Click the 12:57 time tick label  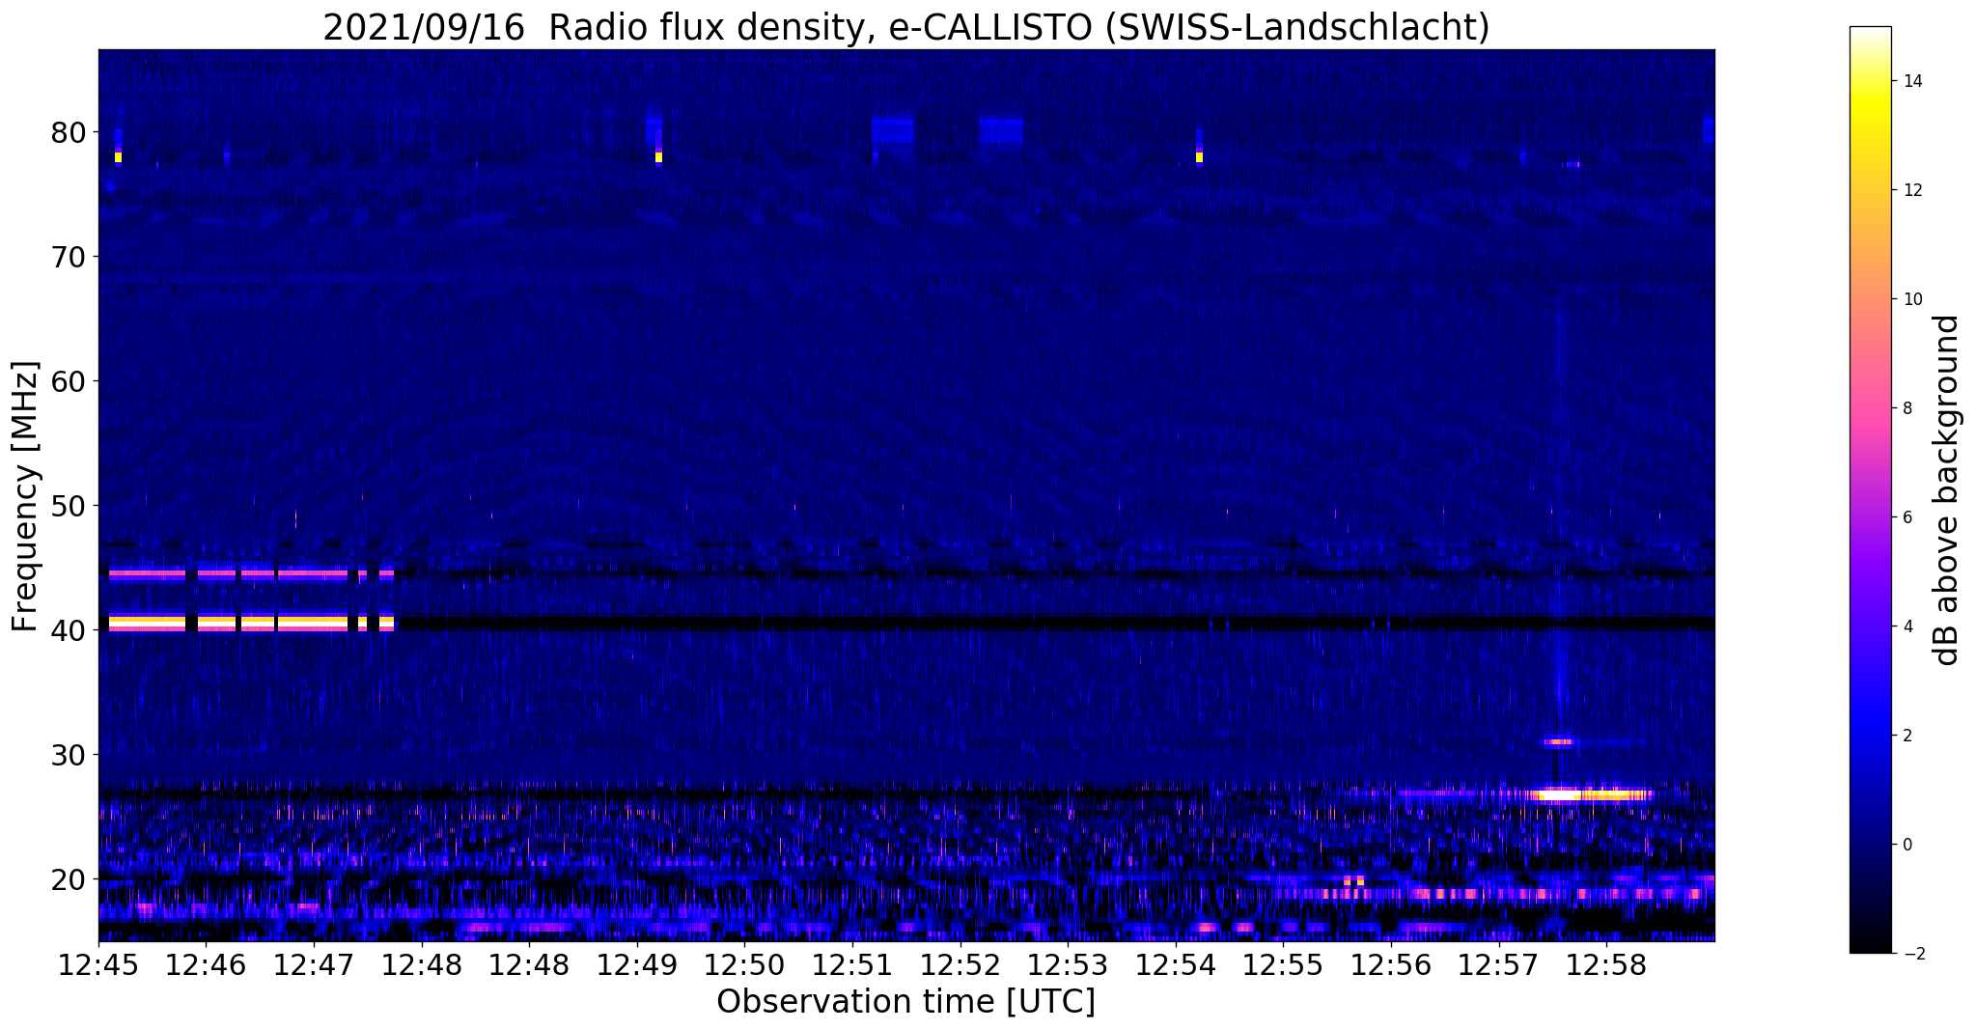[x=1498, y=965]
